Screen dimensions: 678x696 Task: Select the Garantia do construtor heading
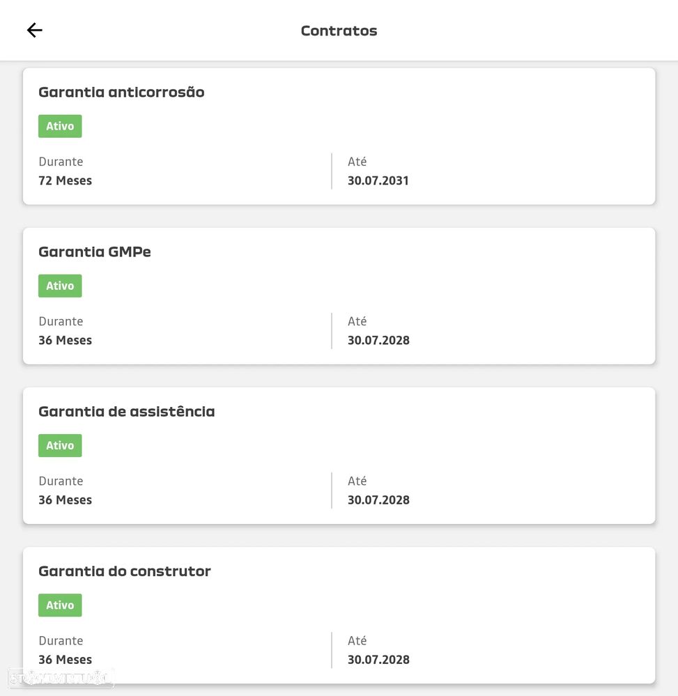tap(124, 571)
